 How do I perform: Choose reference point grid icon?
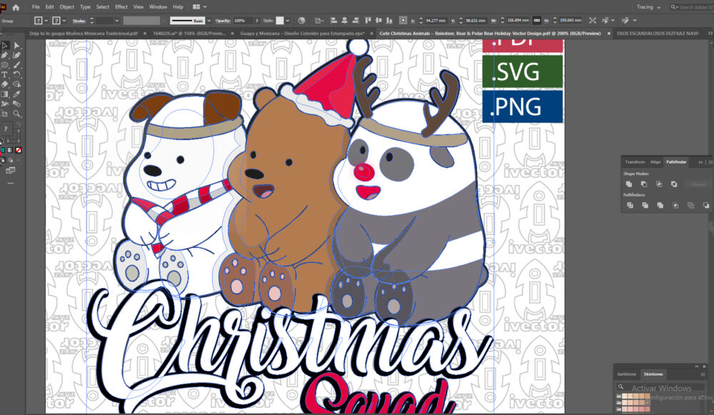[x=403, y=21]
